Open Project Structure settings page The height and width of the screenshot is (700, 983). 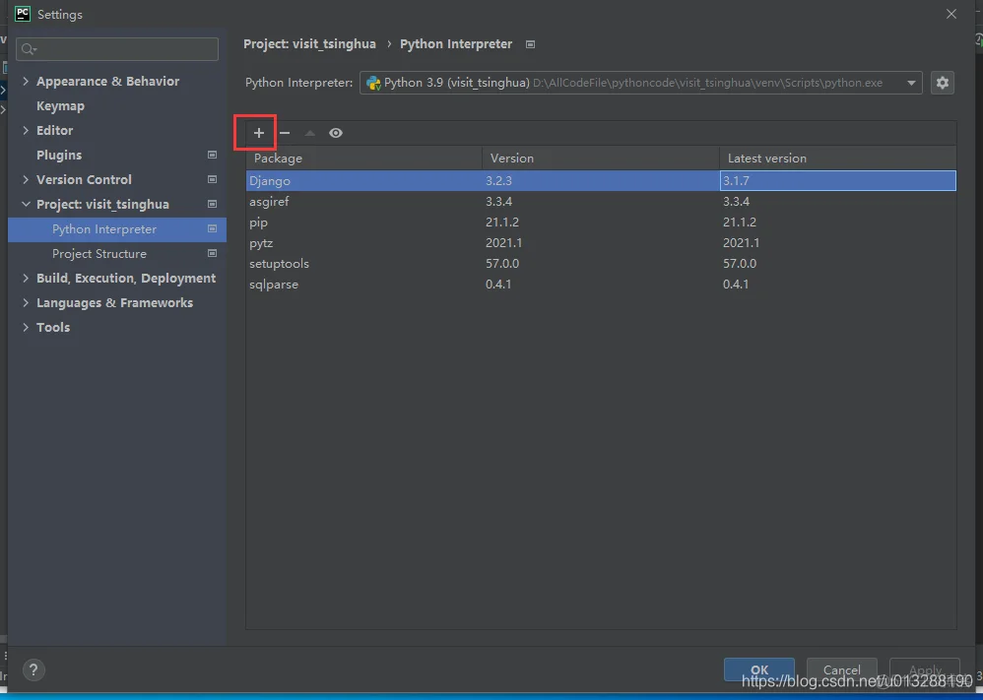[x=99, y=254]
